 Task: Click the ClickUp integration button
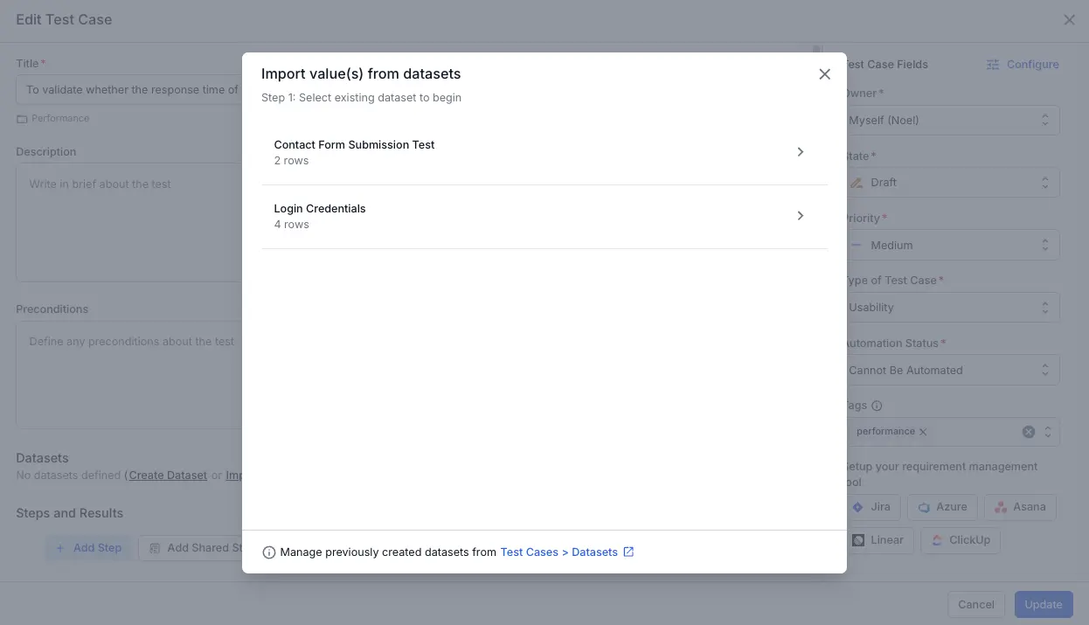[x=961, y=540]
